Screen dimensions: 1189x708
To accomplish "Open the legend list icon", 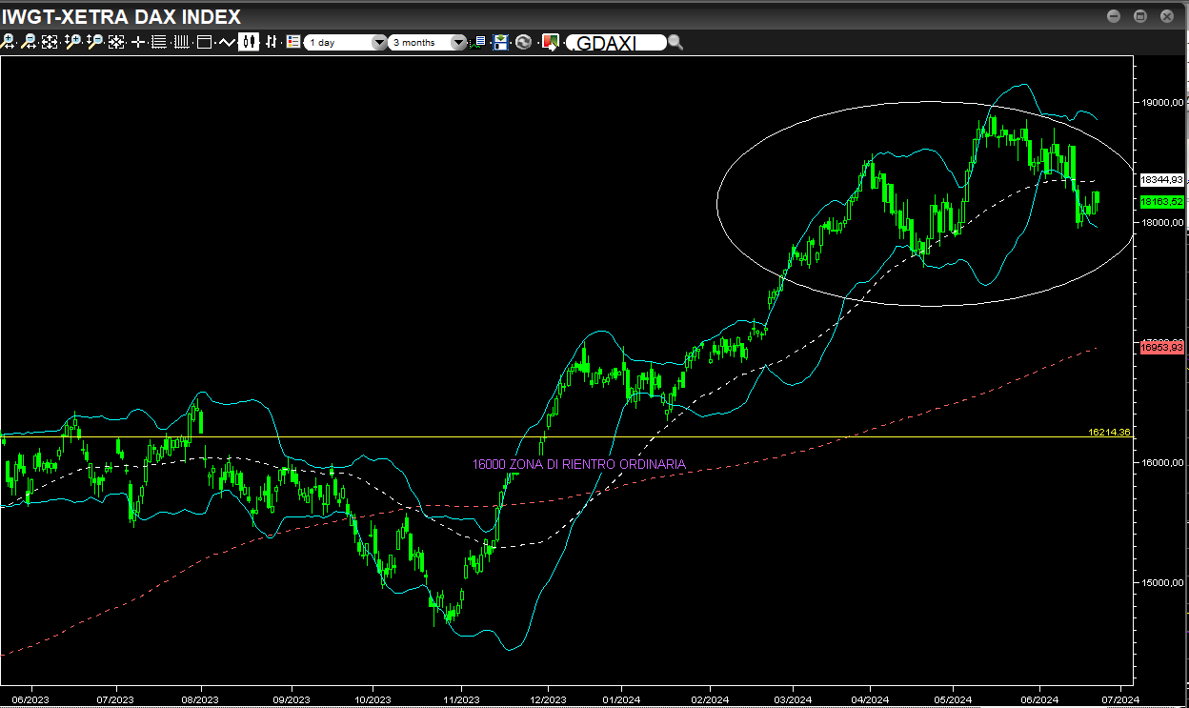I will 293,42.
